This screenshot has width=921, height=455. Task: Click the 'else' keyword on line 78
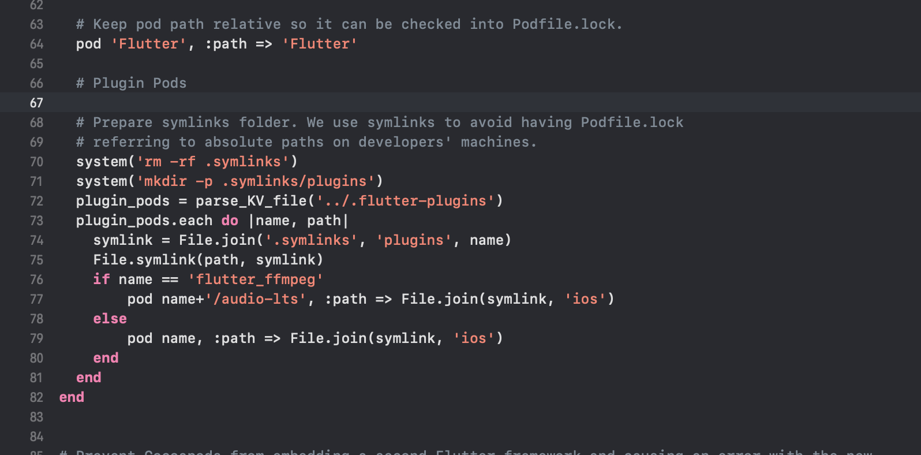coord(110,319)
